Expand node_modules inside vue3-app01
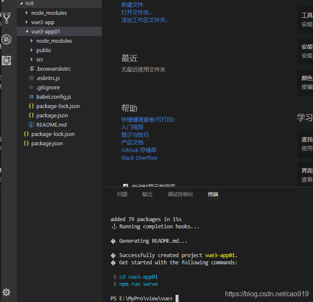 pos(32,41)
